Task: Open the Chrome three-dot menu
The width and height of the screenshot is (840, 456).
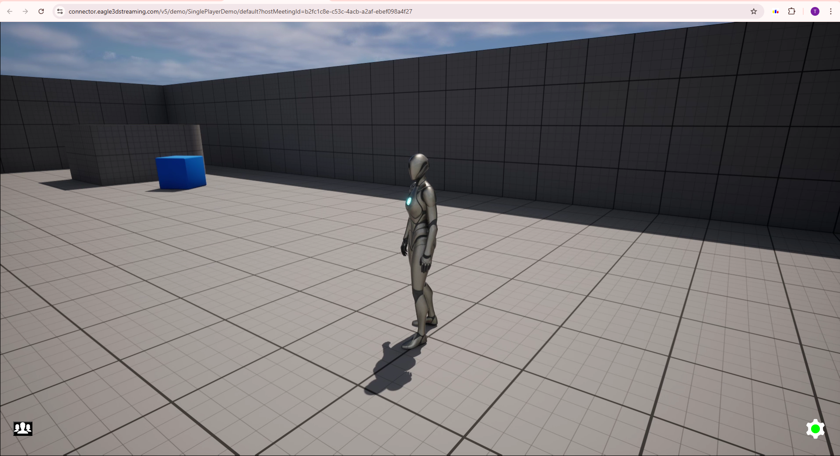Action: point(830,11)
